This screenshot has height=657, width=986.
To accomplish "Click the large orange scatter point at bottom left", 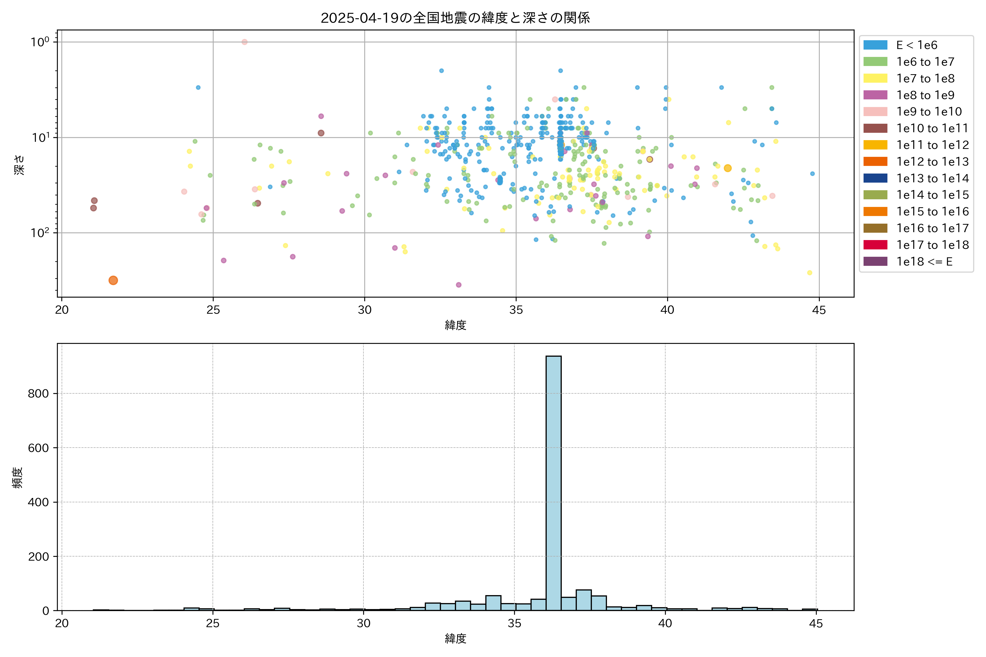I will (113, 280).
